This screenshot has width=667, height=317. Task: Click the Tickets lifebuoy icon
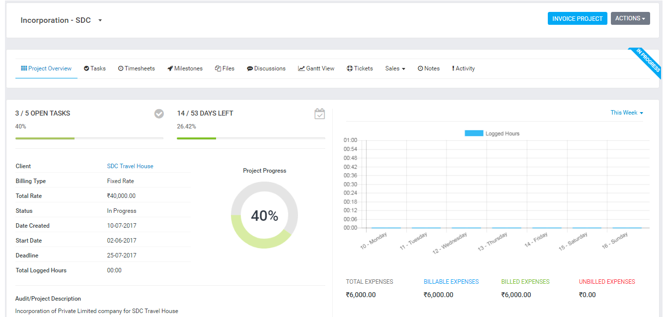coord(350,68)
